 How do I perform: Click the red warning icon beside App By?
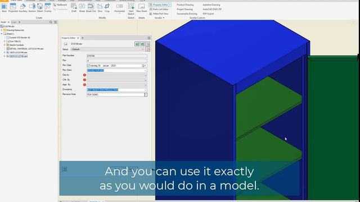(x=84, y=85)
